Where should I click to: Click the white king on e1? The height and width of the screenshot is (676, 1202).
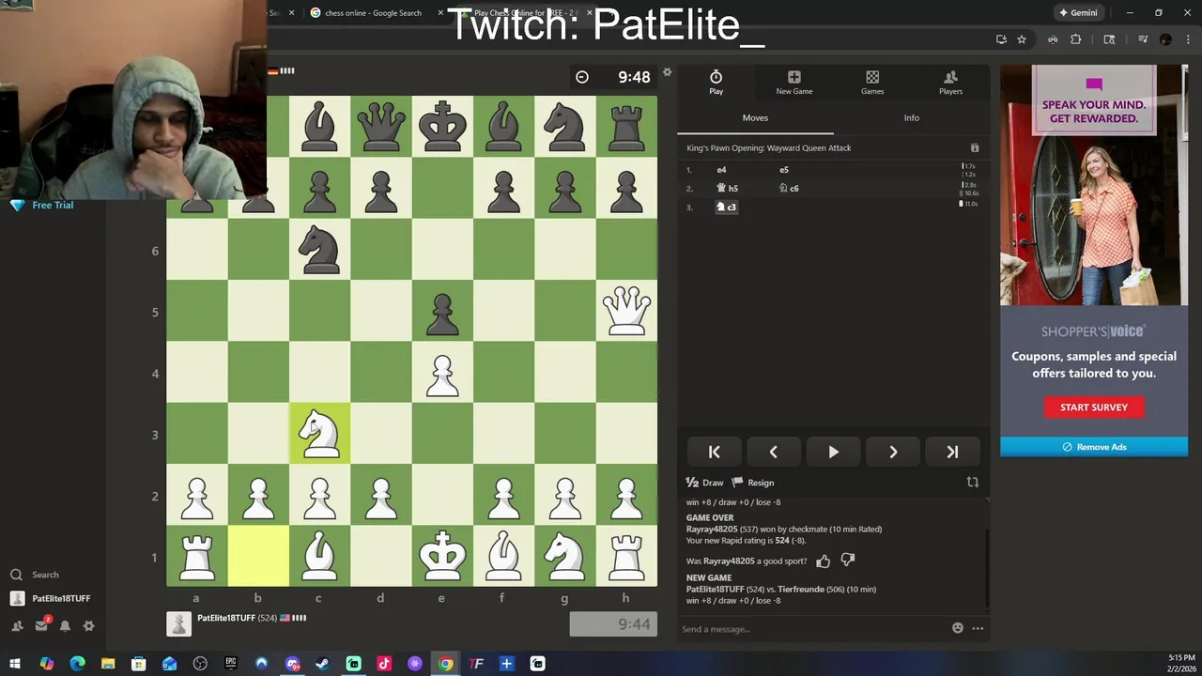[x=442, y=556]
